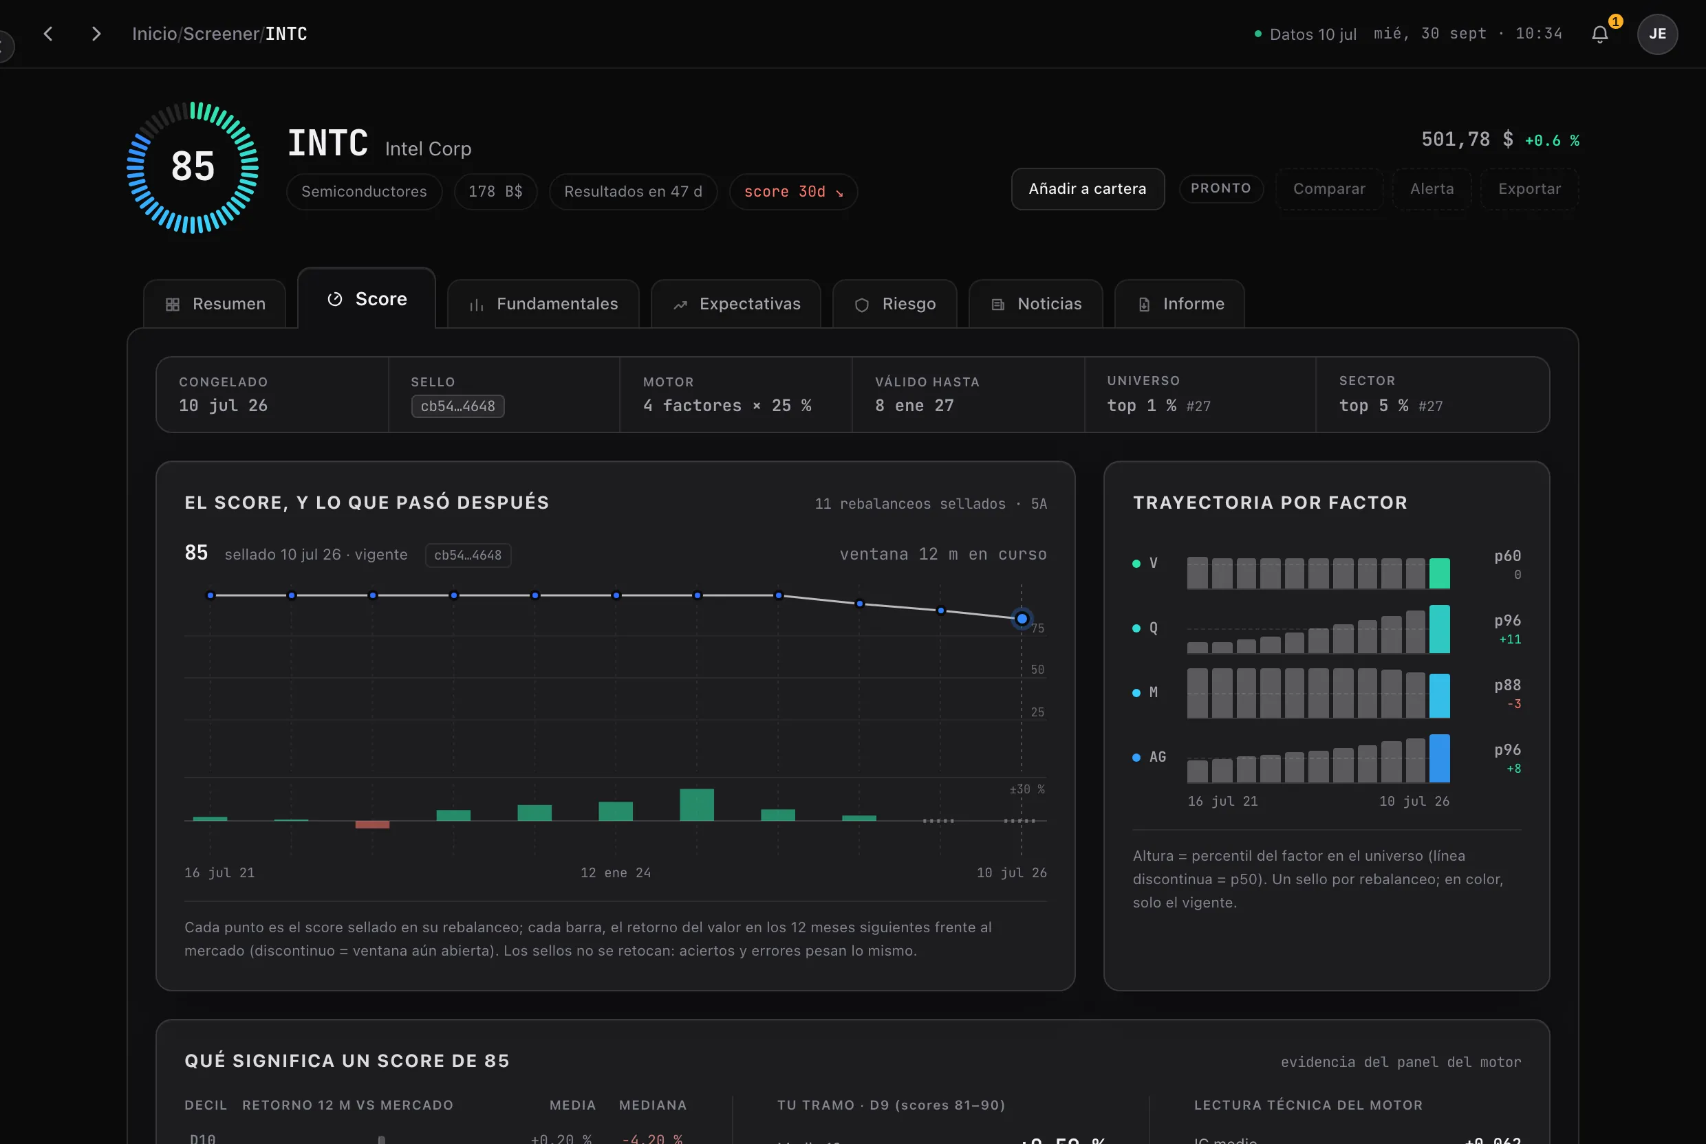
Task: Select the latest highlighted score point on chart
Action: [x=1022, y=619]
